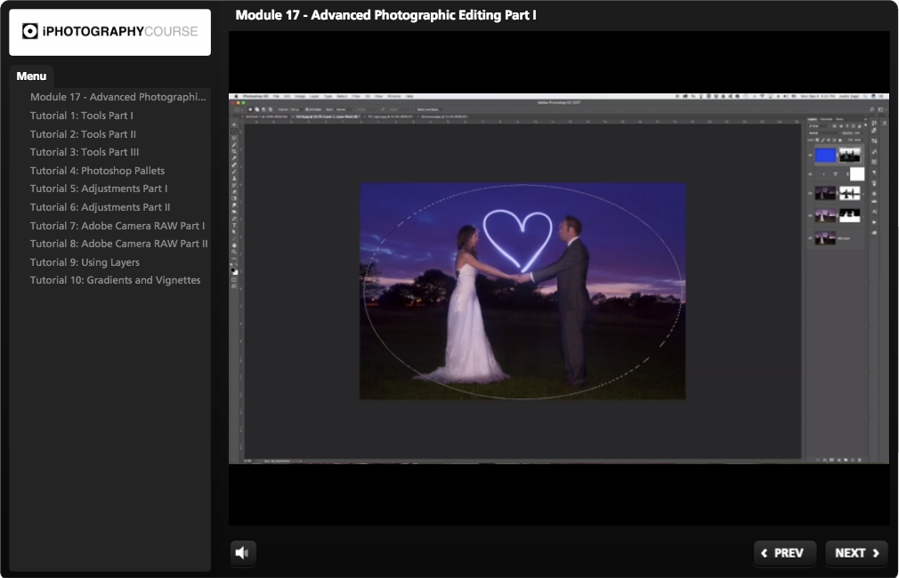Open the workspace switcher in Photoshop
This screenshot has width=899, height=578.
coord(880,109)
